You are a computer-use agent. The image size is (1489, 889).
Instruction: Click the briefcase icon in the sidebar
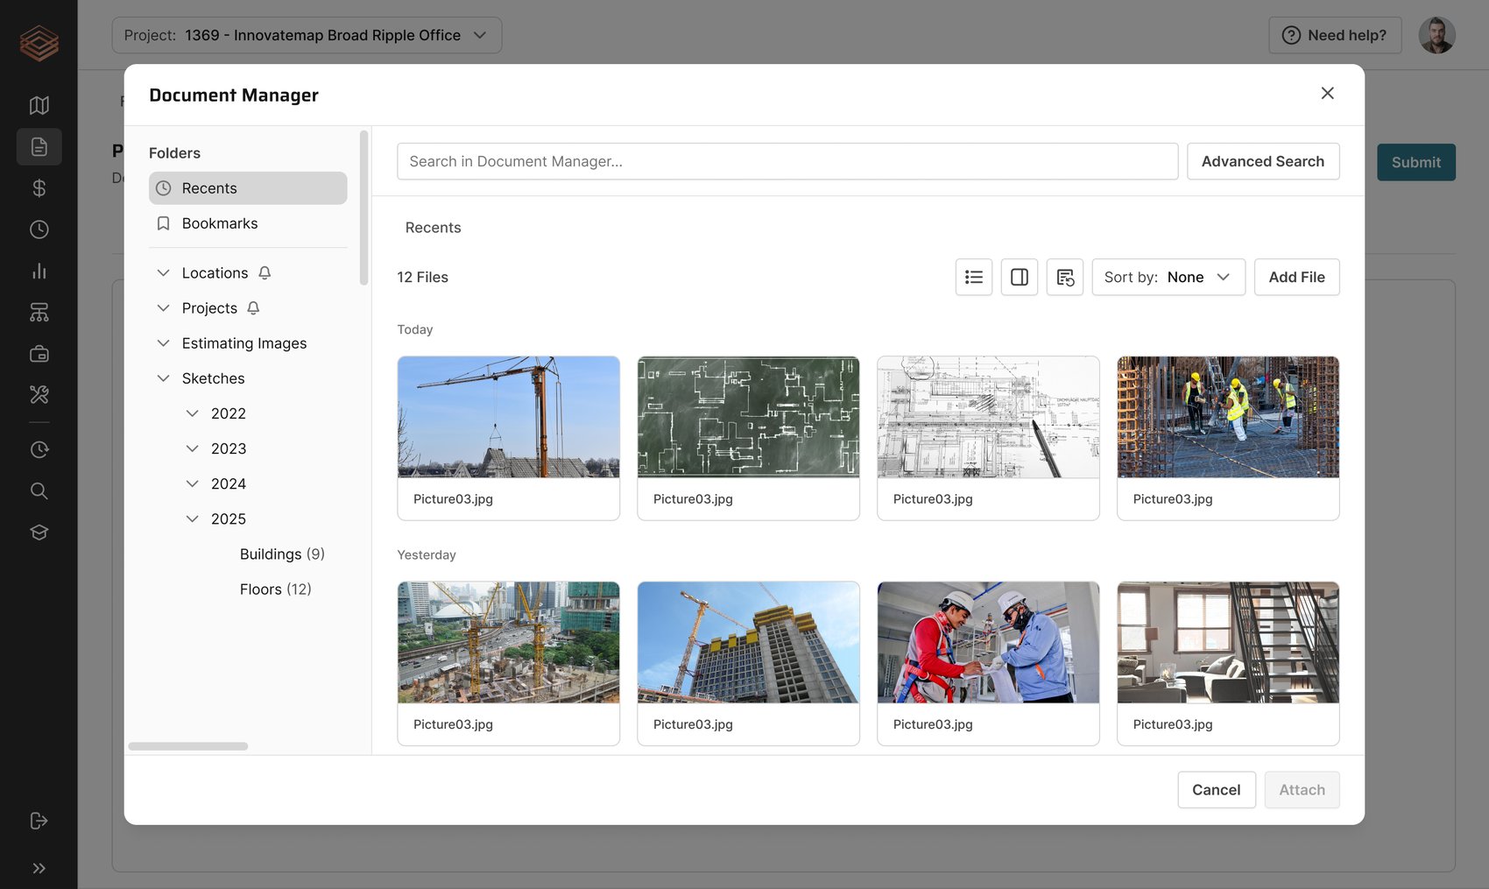(39, 354)
